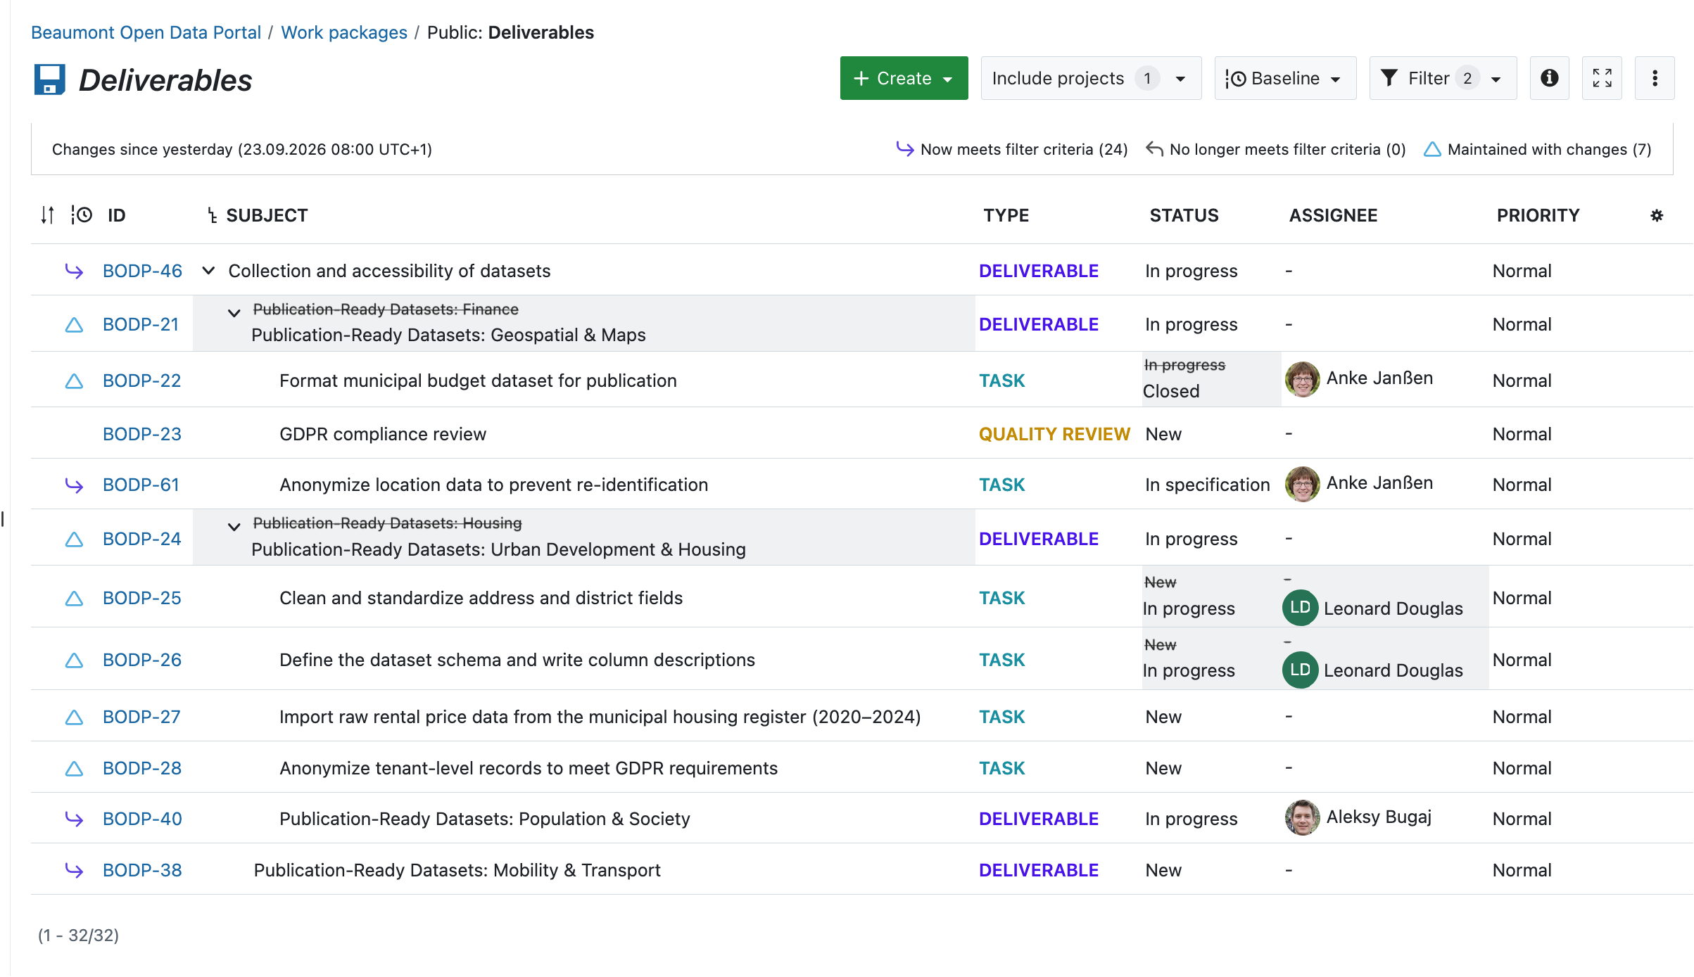Click the DELIVERABLE type of BODP-38
Viewport: 1694px width, 977px height.
pyautogui.click(x=1038, y=870)
